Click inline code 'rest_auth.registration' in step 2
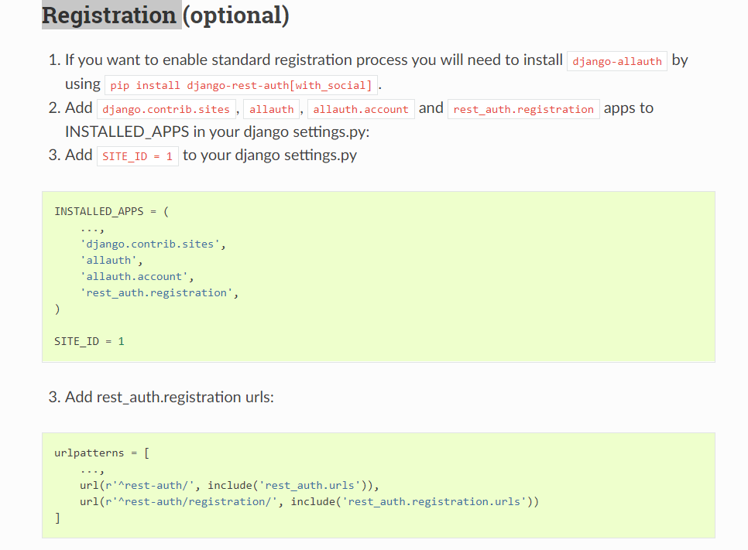The width and height of the screenshot is (748, 550). (x=523, y=109)
